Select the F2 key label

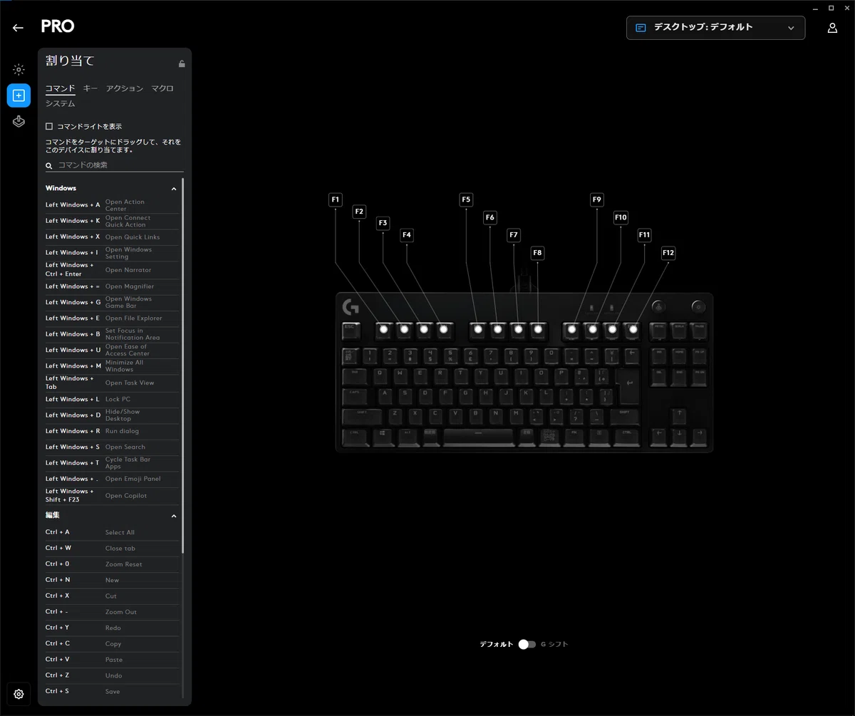[x=359, y=212]
